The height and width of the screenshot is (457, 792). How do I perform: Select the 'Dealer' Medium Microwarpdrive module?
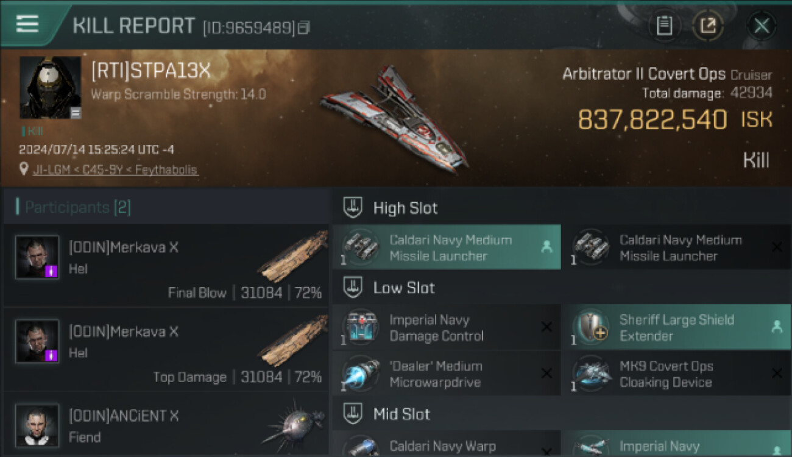pyautogui.click(x=447, y=374)
